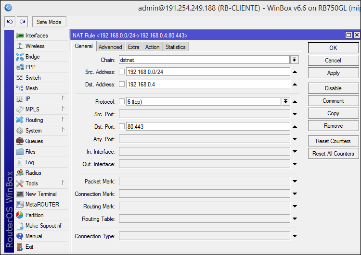
Task: Open the Radius icon
Action: click(x=20, y=173)
